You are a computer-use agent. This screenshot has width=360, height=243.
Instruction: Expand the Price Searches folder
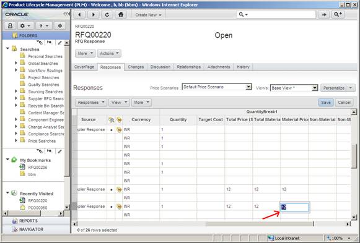coord(16,140)
